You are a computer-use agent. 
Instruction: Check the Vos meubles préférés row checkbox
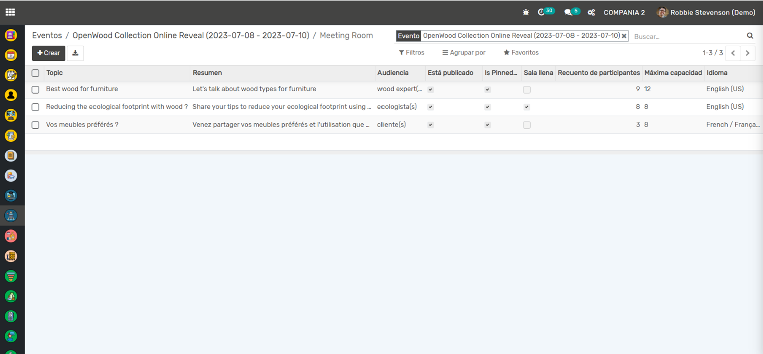[35, 125]
